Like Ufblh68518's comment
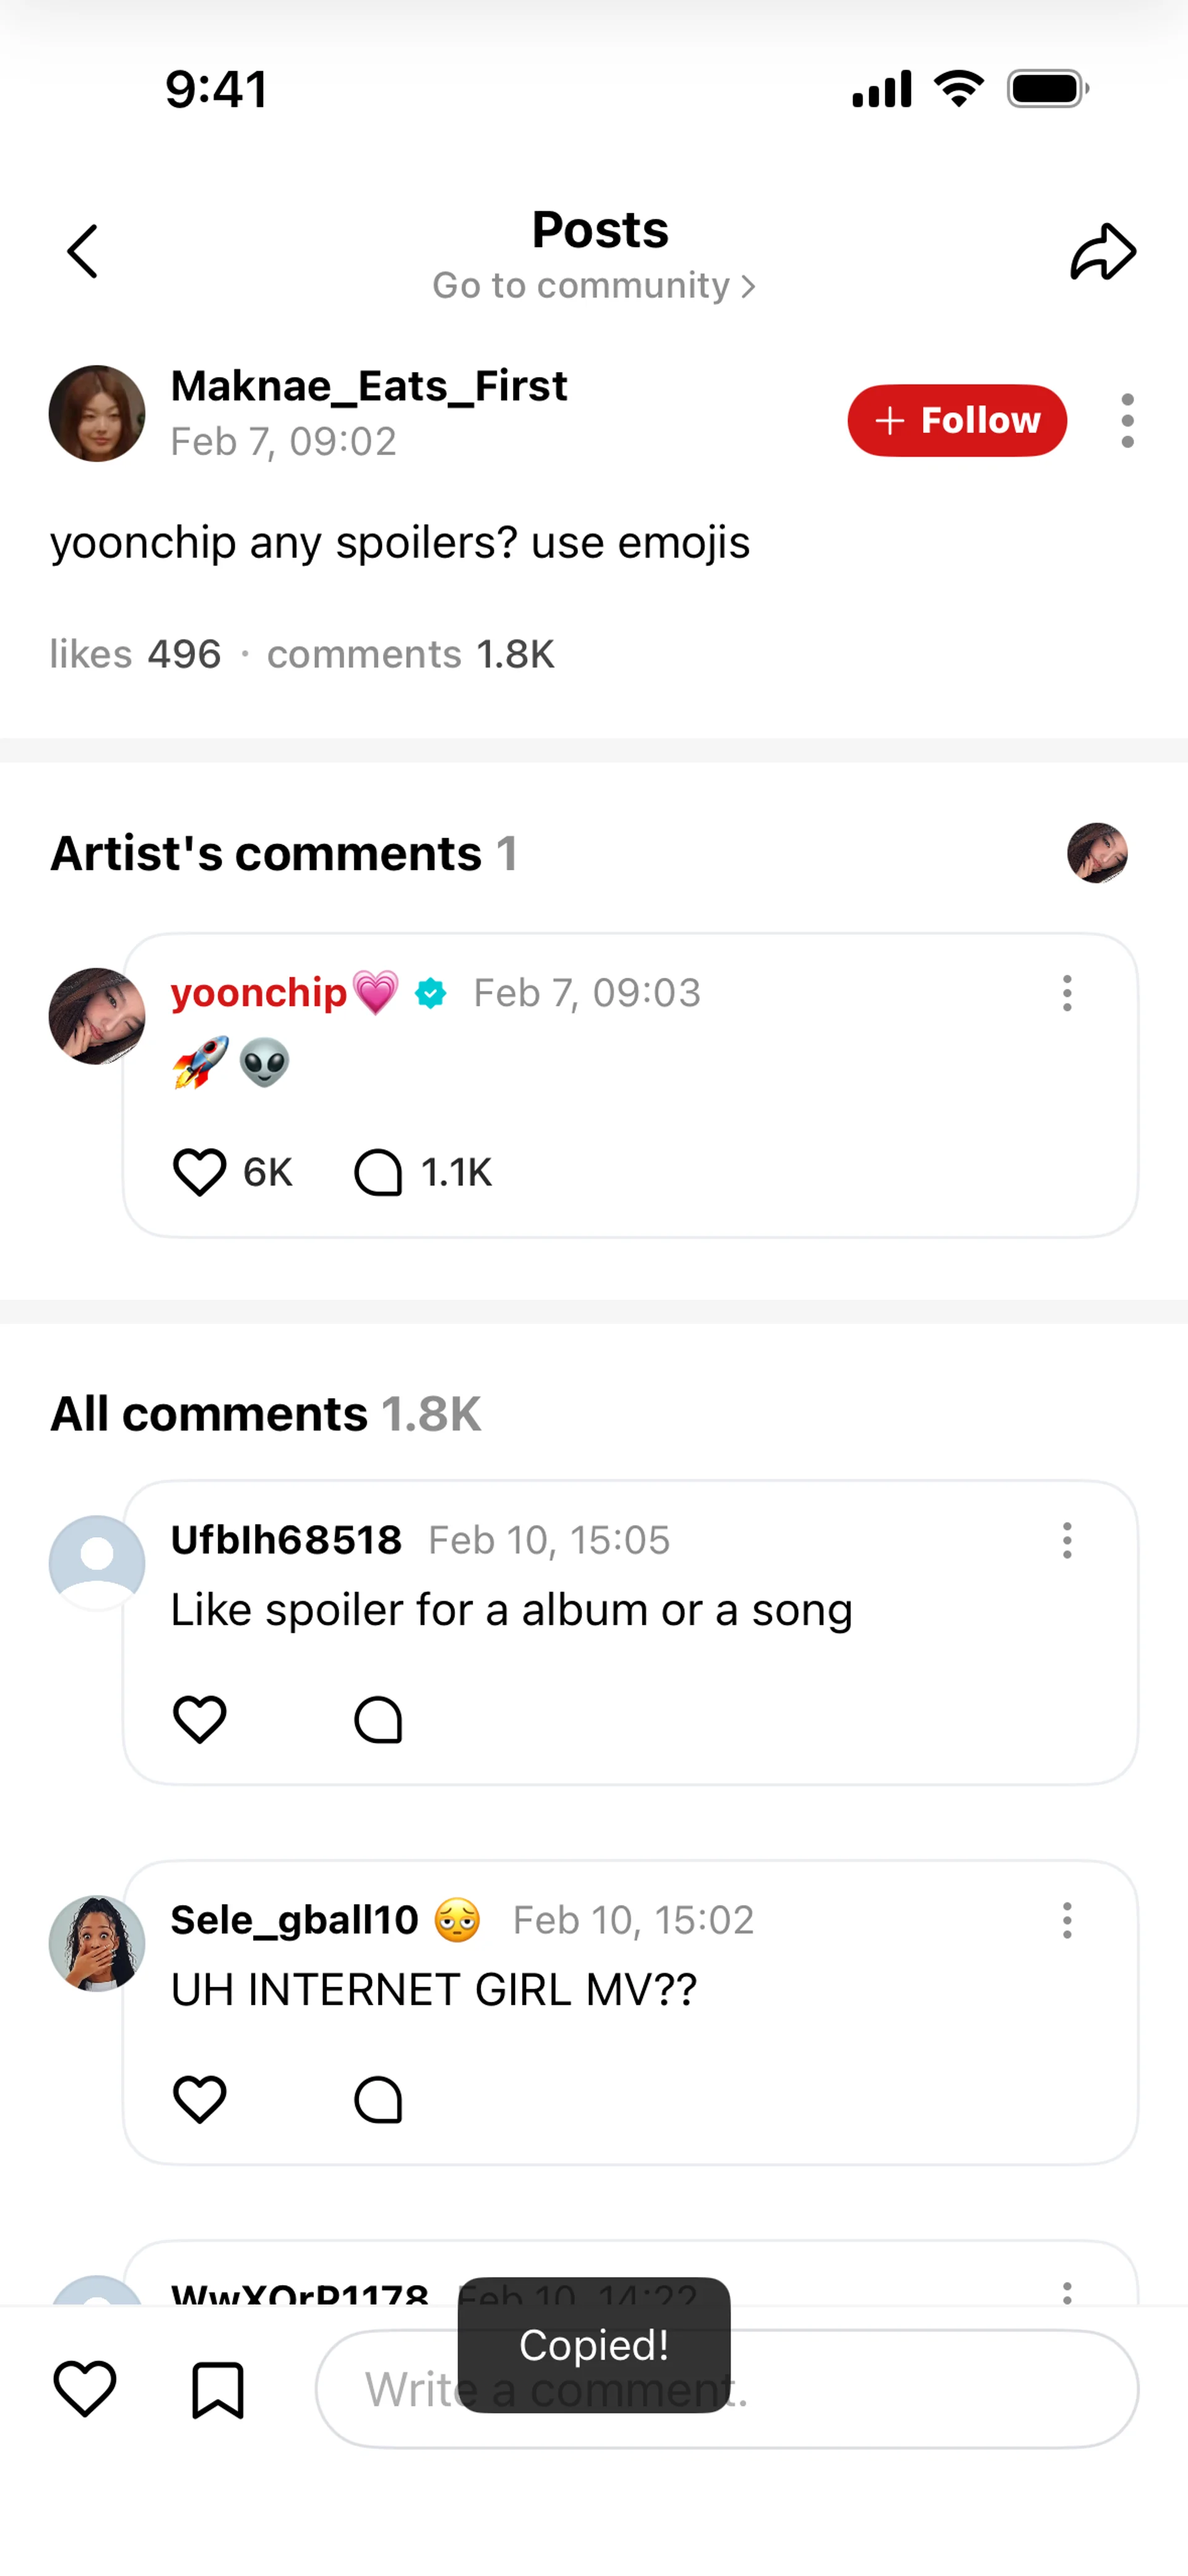The width and height of the screenshot is (1188, 2576). (x=200, y=1719)
